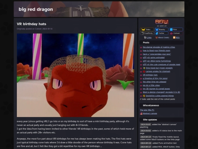Open post: Want a design changed? recreate it in 3D

(x=161, y=92)
